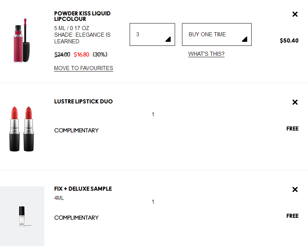The image size is (308, 249).
Task: Remove Fix + Deluxe Sample from cart
Action: (x=295, y=189)
